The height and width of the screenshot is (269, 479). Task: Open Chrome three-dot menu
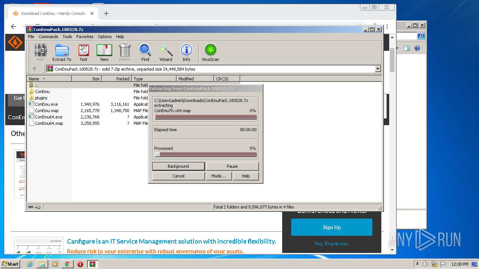click(x=387, y=27)
